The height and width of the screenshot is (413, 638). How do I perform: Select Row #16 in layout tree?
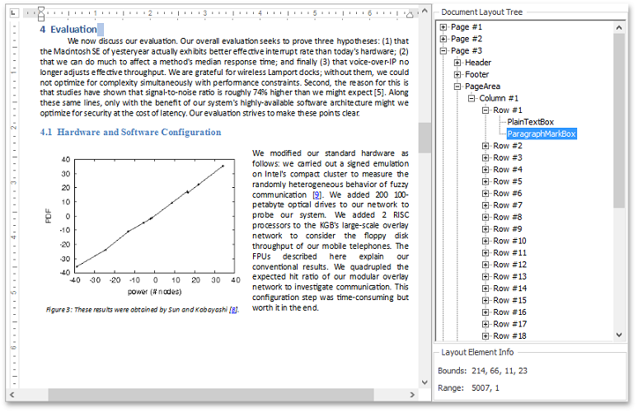pos(510,312)
